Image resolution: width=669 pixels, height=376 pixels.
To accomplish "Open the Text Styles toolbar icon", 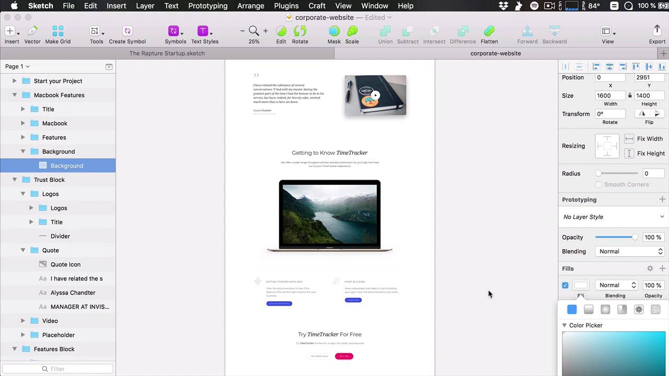I will (203, 31).
